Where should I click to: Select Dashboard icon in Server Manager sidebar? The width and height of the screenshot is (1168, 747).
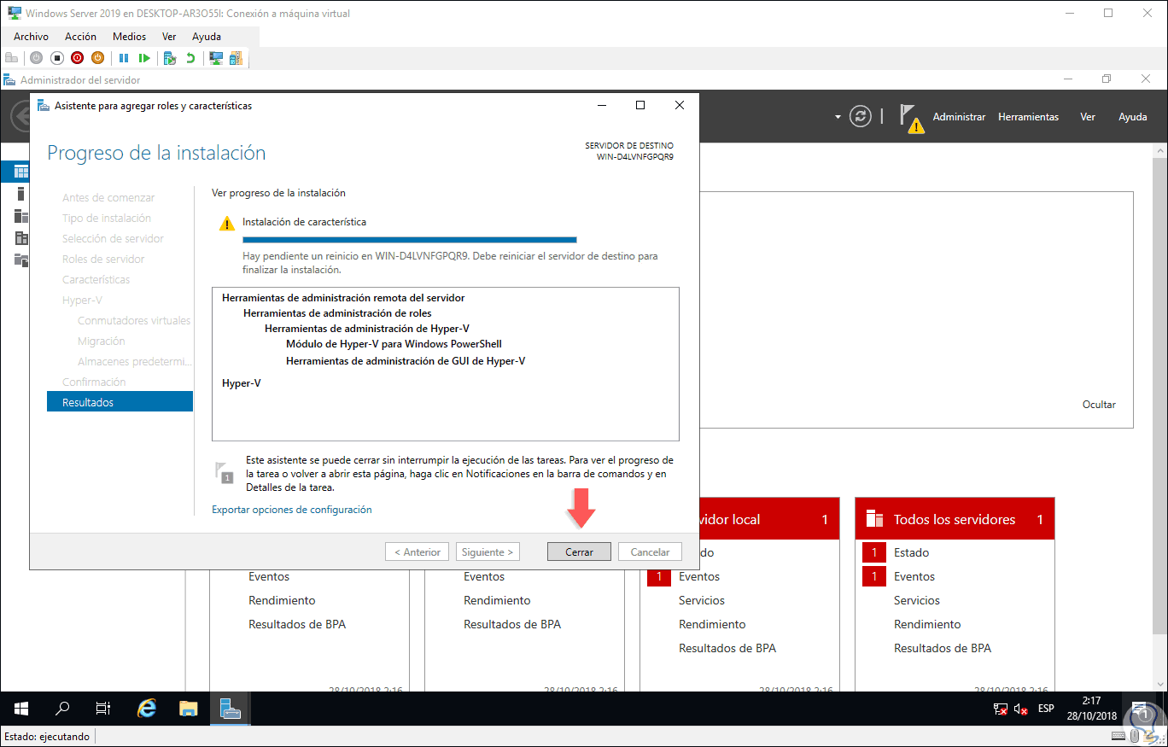(x=21, y=172)
